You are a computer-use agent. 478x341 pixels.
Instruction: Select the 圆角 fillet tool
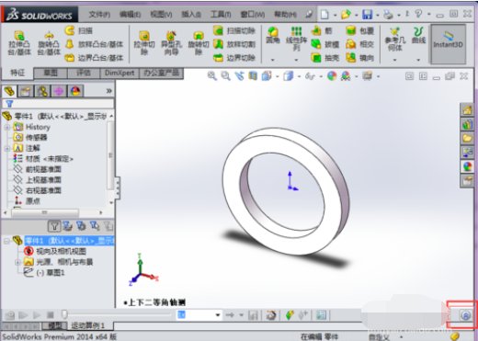point(273,35)
